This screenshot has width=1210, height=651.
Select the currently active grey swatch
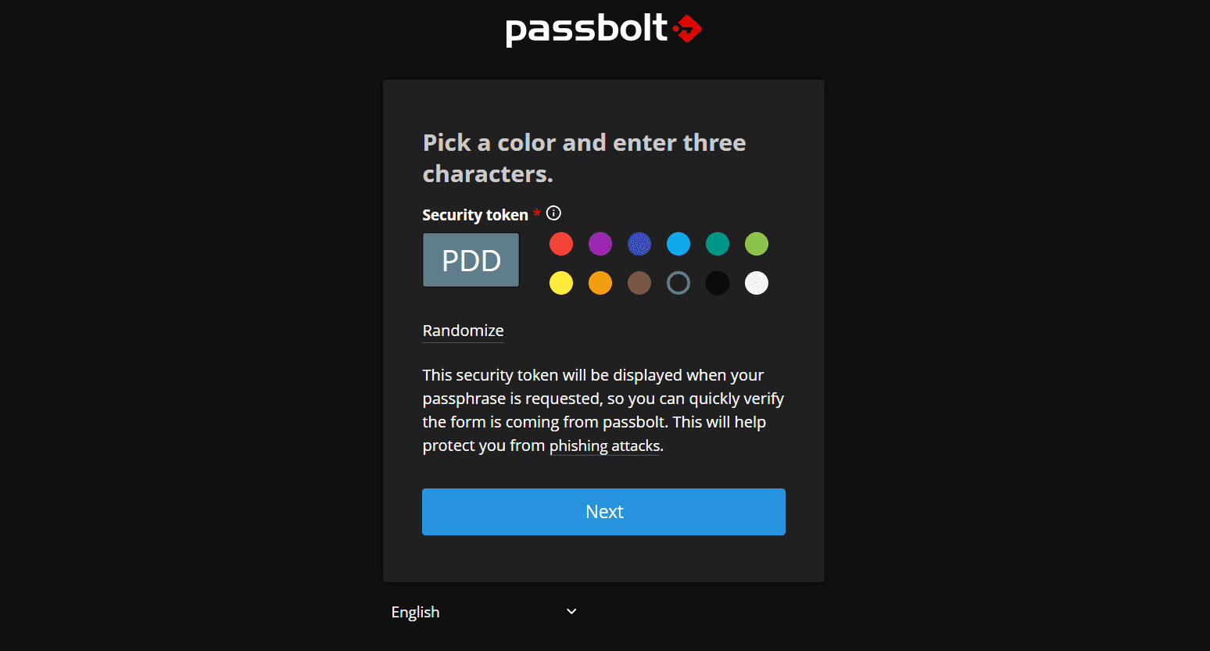coord(678,283)
